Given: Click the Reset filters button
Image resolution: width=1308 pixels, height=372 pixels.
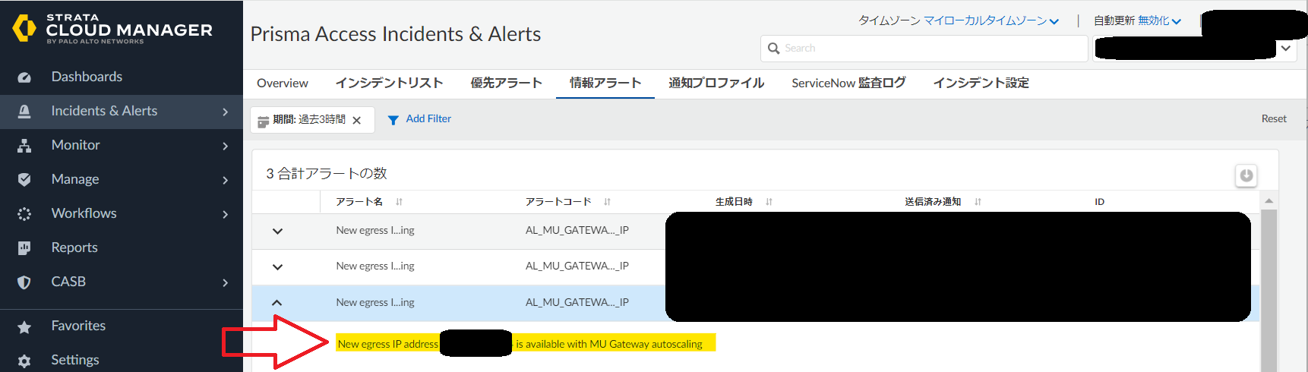Looking at the screenshot, I should (x=1274, y=119).
